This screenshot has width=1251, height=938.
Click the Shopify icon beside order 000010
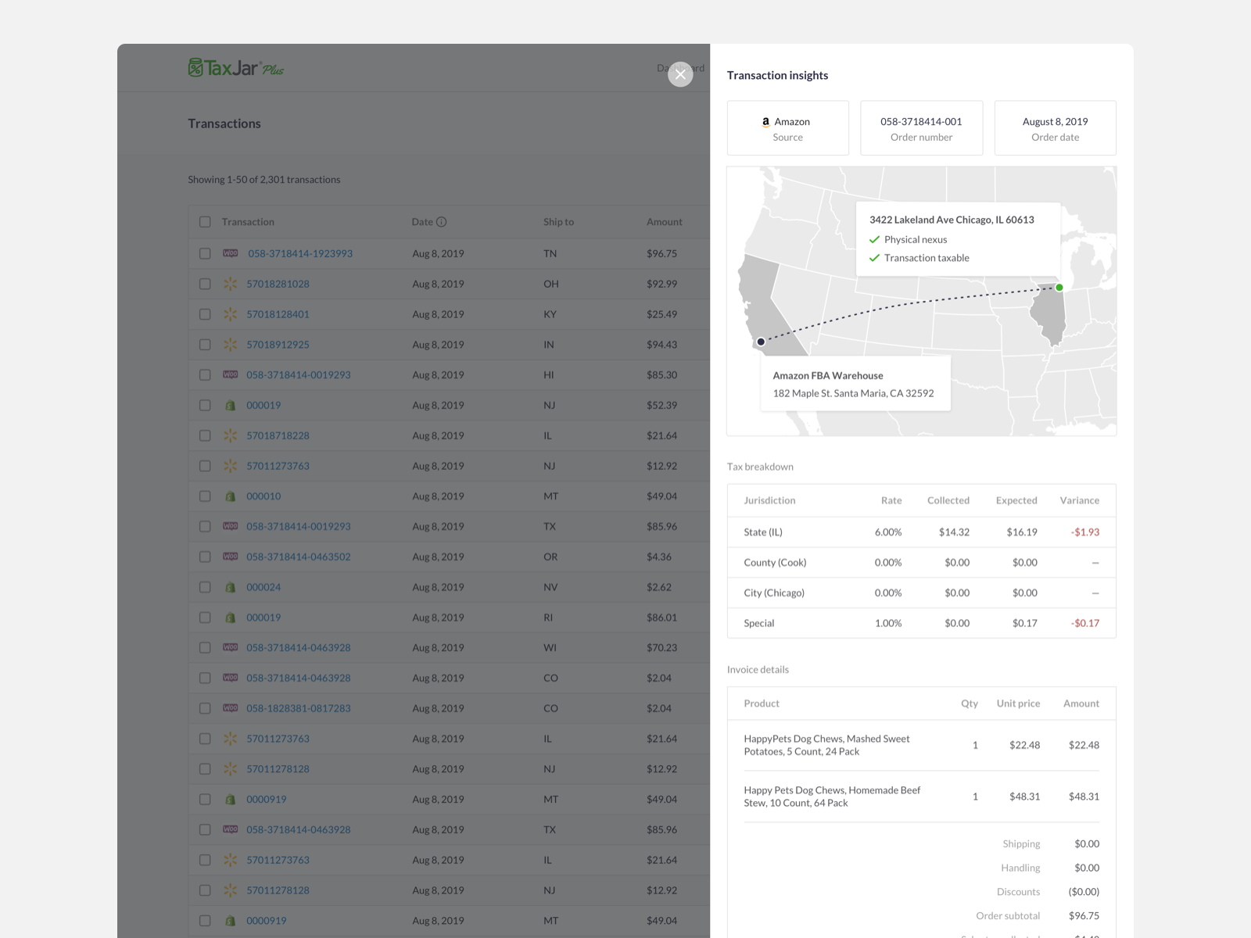231,496
